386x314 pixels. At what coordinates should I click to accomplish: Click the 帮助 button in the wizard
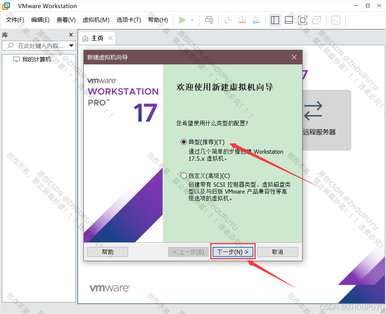pyautogui.click(x=108, y=252)
